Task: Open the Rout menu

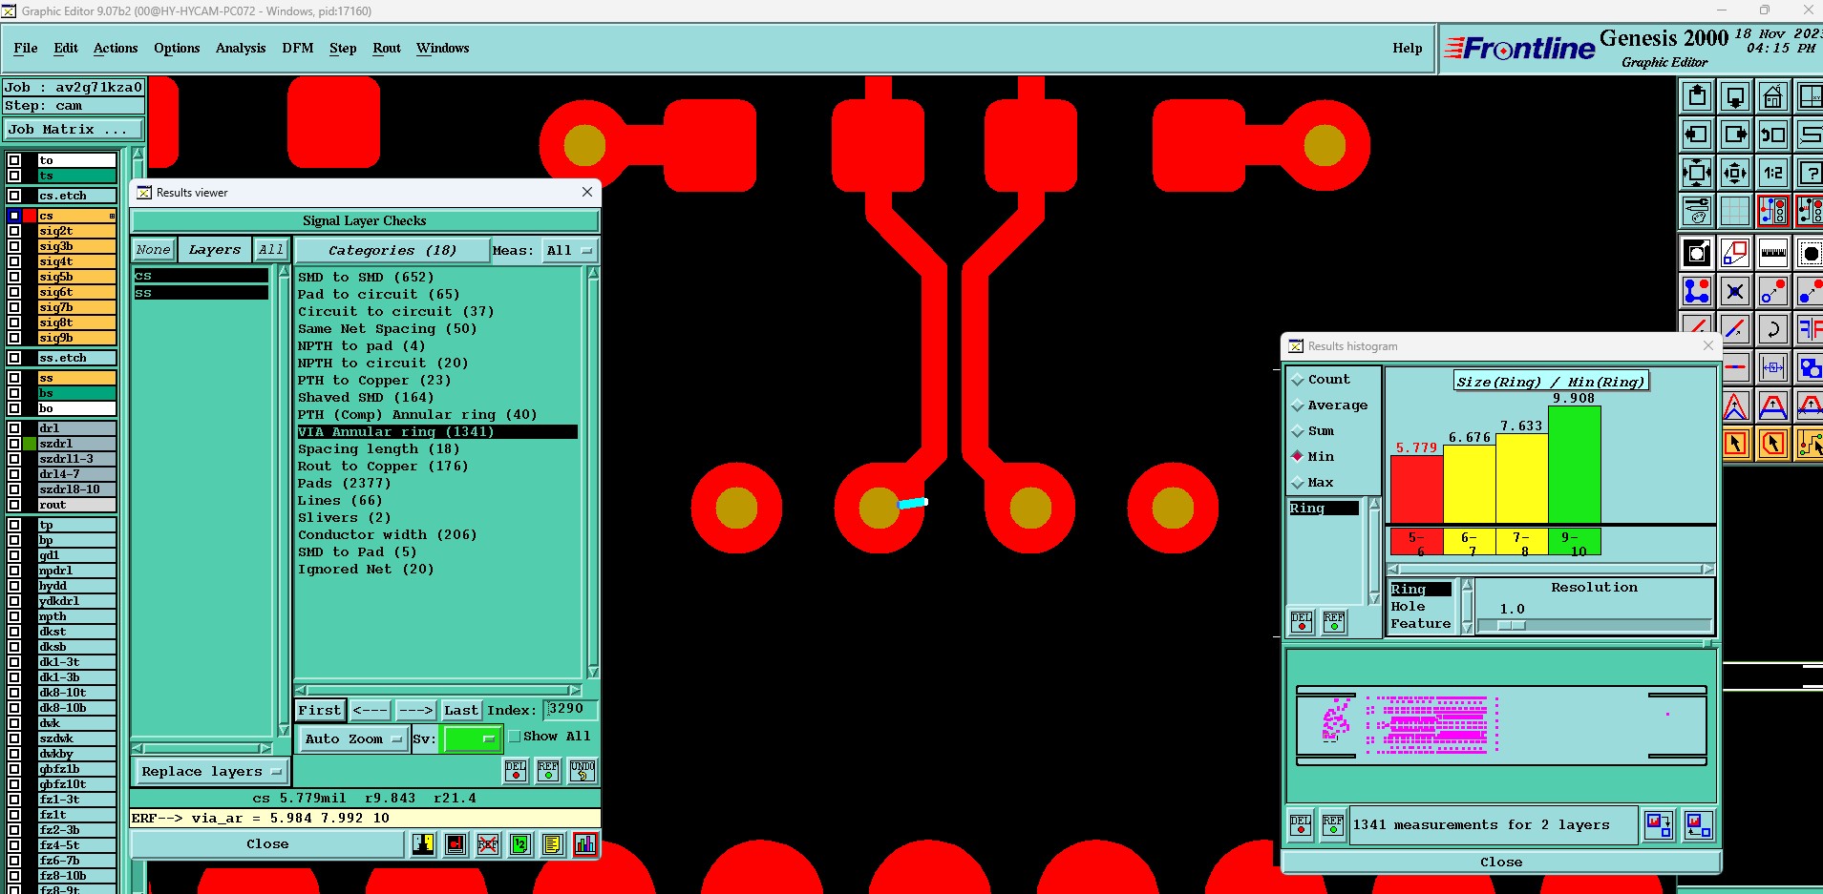Action: click(x=387, y=48)
